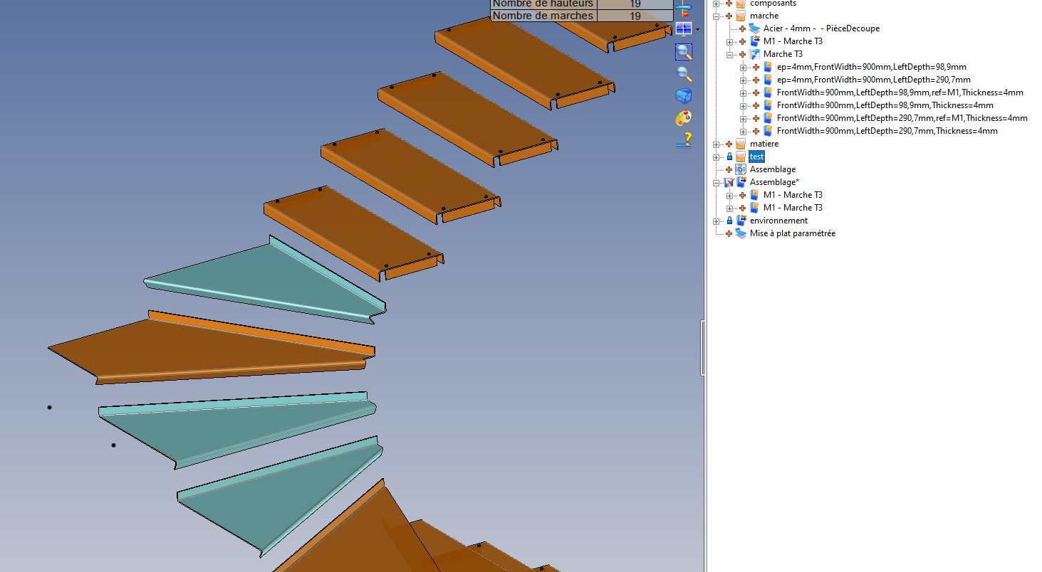Click the Nombre de marches label cell
1042x572 pixels.
(543, 16)
